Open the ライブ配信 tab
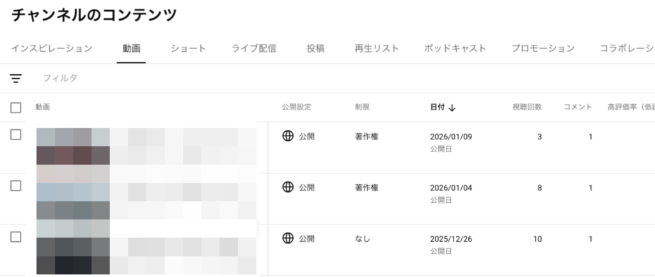The image size is (655, 277). (x=254, y=48)
